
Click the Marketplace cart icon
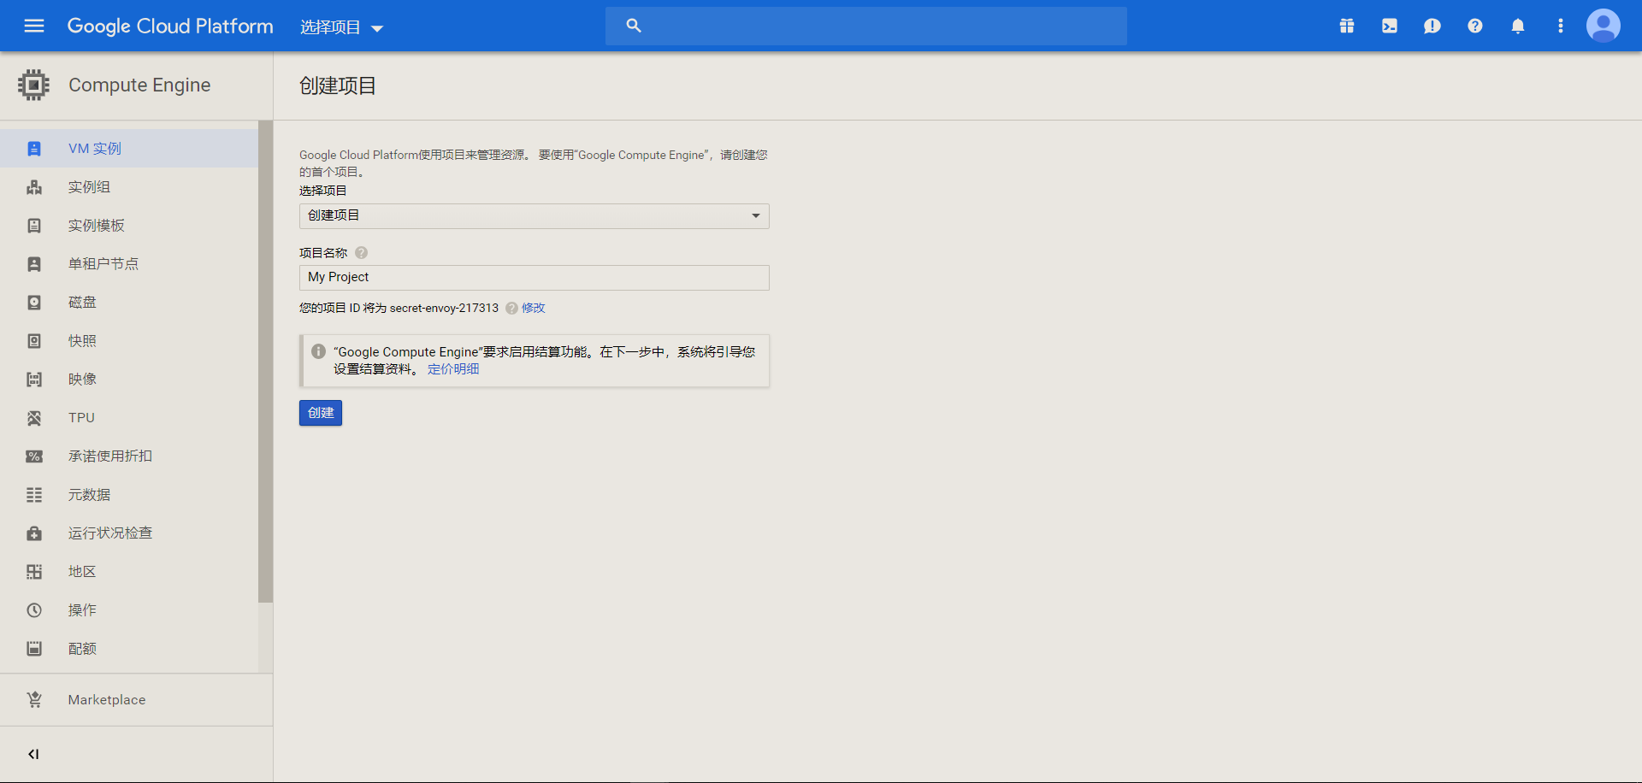coord(34,699)
